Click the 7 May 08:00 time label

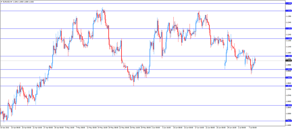coord(80,128)
